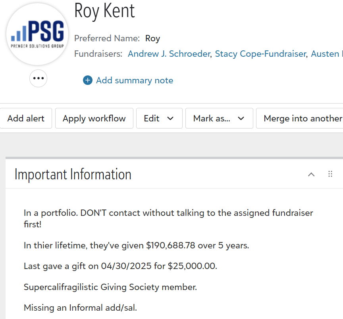This screenshot has height=319, width=343.
Task: Click the lifetime giving $190,688.78 line
Action: pos(136,245)
